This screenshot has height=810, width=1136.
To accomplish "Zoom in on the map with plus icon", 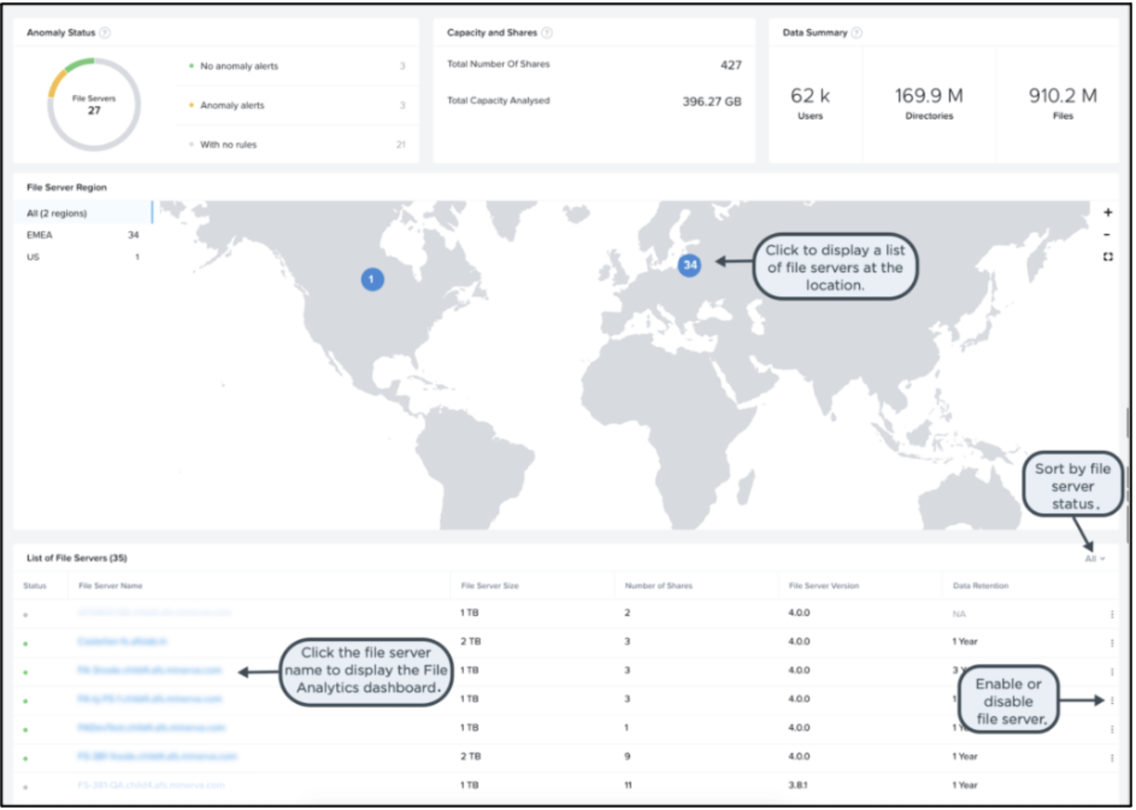I will (1108, 213).
